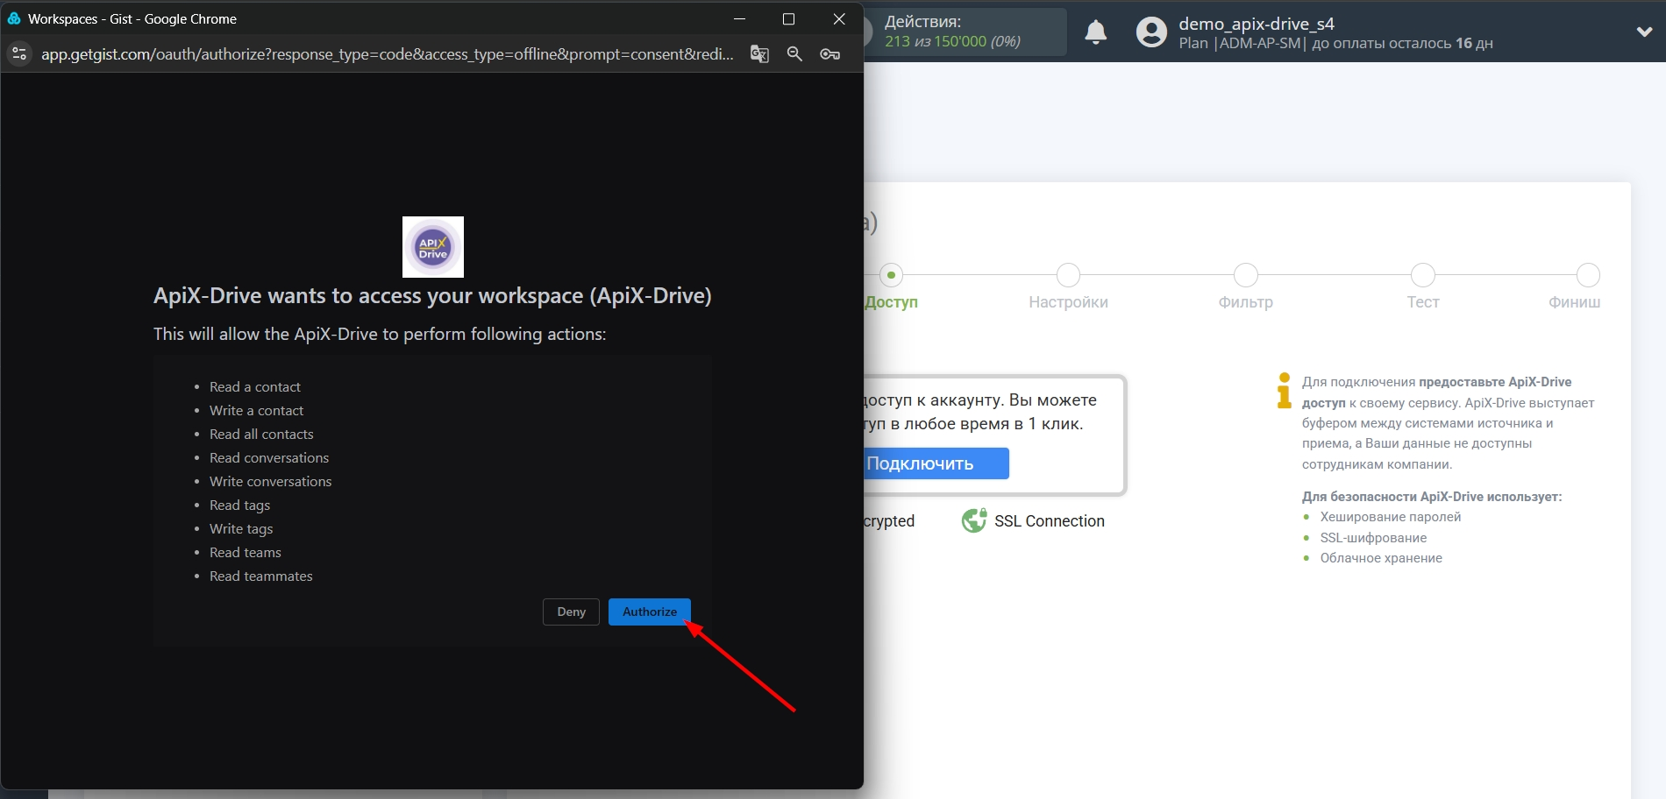
Task: Click the Deny button
Action: (571, 612)
